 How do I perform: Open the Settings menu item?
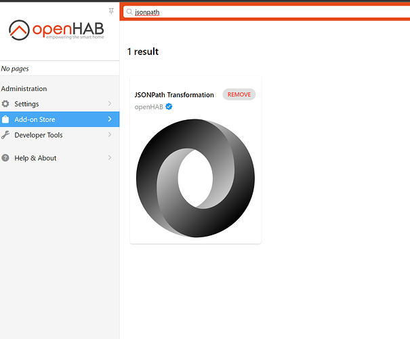point(60,104)
